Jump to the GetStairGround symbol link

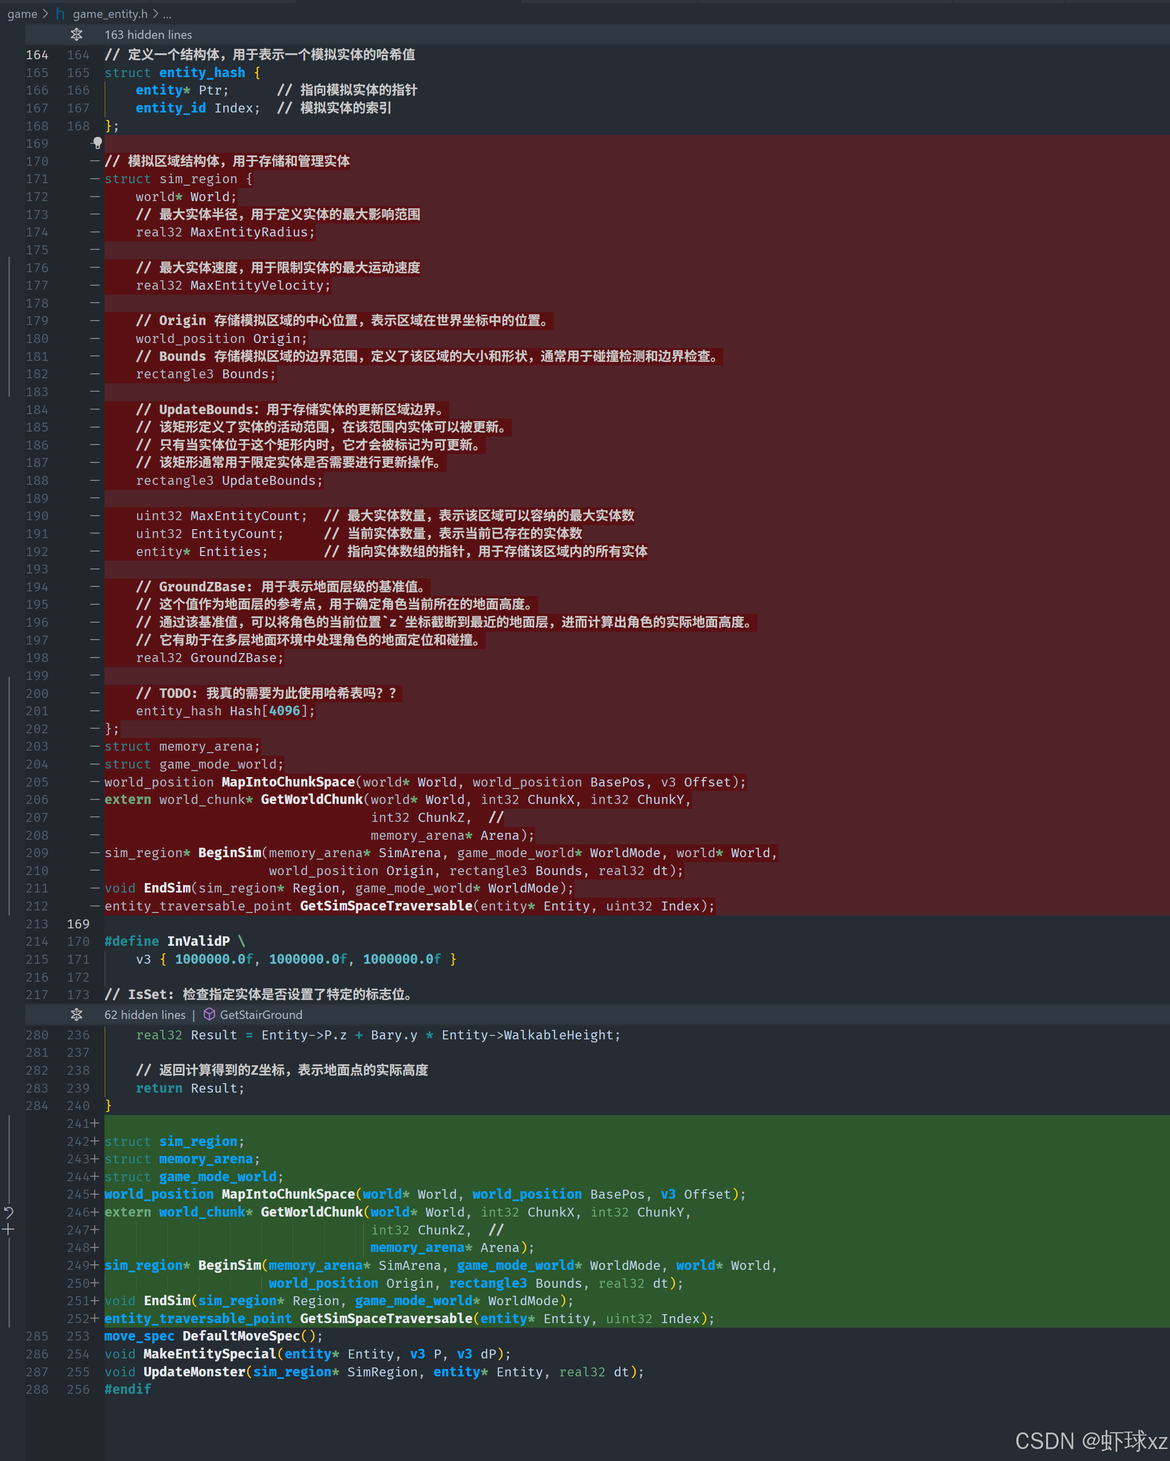click(261, 1014)
